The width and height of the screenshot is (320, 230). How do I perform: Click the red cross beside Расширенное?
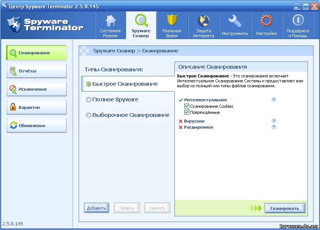click(x=181, y=127)
